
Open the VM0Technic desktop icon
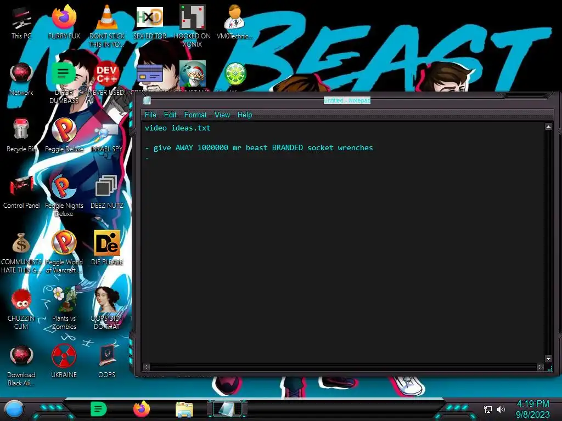point(235,22)
